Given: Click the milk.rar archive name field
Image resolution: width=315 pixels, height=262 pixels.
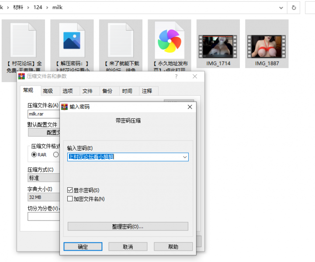Looking at the screenshot, I should point(44,114).
